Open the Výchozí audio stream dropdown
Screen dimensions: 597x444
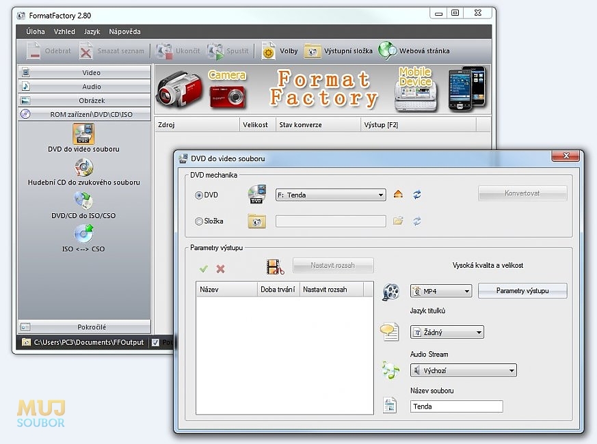pyautogui.click(x=464, y=370)
